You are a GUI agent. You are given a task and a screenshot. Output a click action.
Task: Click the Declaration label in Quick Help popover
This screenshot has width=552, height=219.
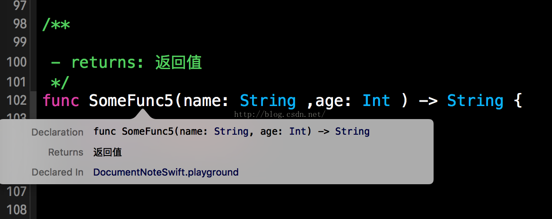click(x=57, y=132)
